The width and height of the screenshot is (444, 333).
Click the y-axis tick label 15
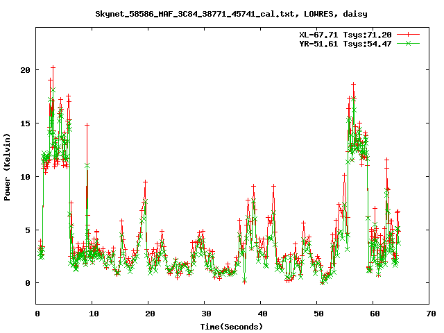[x=25, y=123]
